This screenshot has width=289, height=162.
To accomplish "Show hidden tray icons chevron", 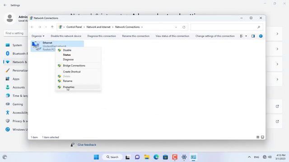I will [249, 157].
